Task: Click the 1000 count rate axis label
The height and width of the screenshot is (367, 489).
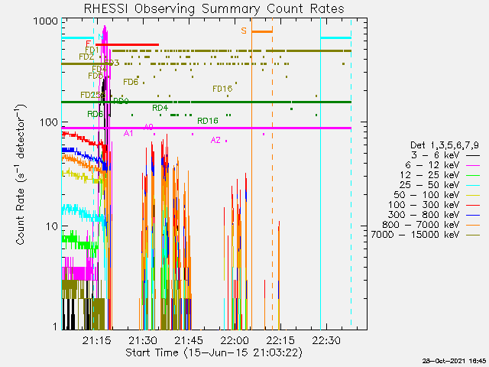Action: coord(46,21)
